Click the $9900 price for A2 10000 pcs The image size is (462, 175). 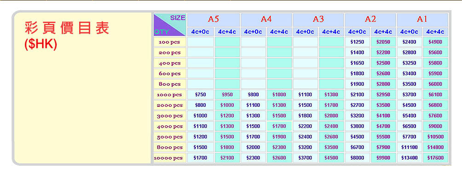tap(383, 158)
